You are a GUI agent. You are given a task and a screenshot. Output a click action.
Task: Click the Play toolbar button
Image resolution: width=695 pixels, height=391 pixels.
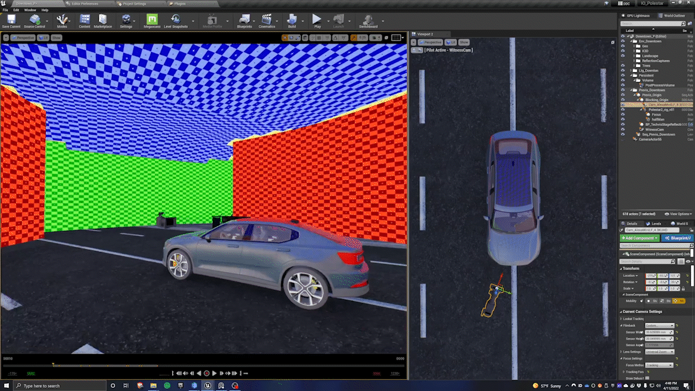coord(317,22)
